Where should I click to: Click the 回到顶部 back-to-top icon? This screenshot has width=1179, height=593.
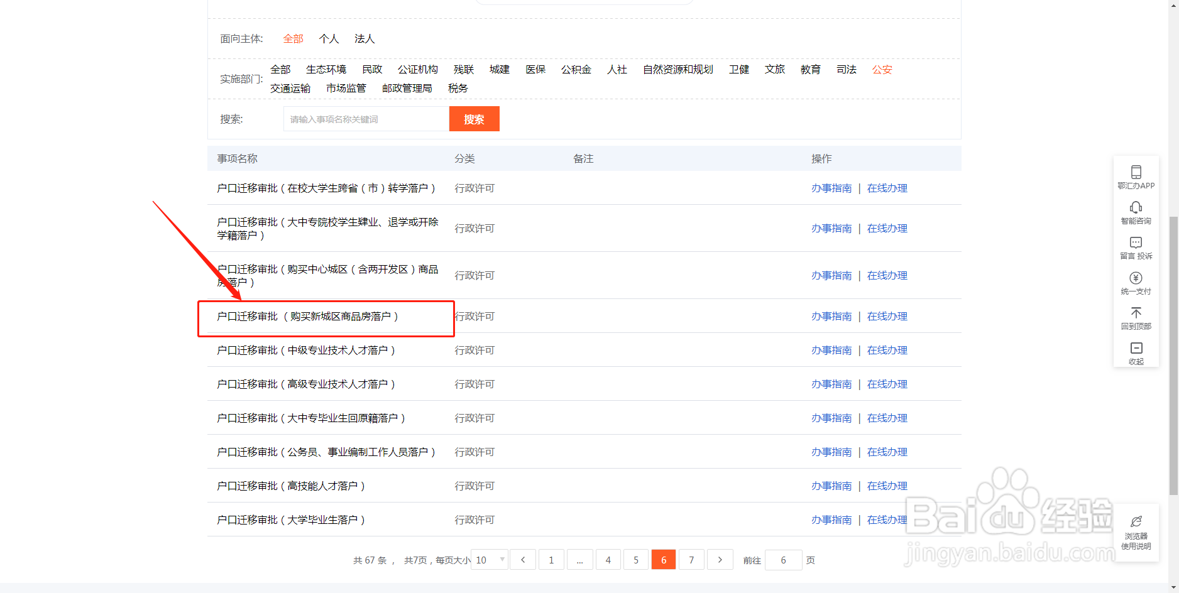coord(1136,317)
